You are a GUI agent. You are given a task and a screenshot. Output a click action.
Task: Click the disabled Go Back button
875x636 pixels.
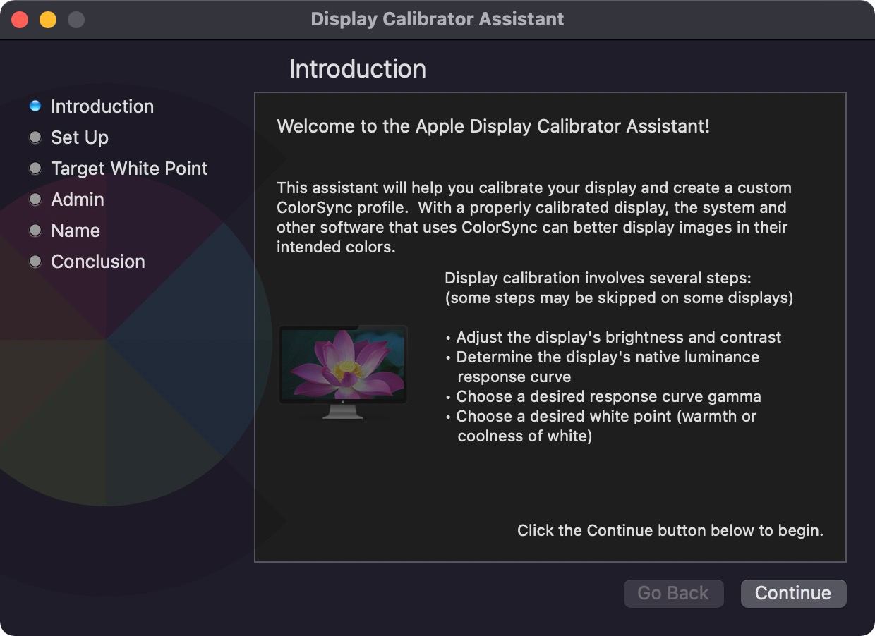pyautogui.click(x=673, y=593)
